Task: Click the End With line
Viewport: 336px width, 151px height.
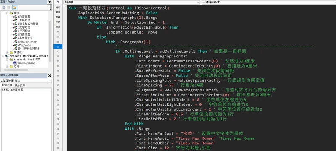Action: tap(134, 124)
